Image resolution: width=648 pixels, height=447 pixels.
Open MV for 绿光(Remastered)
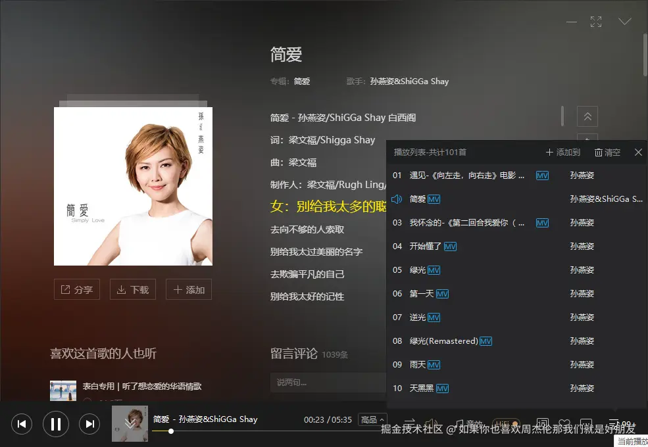(486, 341)
